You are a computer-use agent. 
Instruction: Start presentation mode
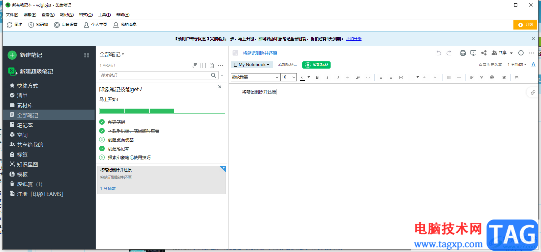pyautogui.click(x=473, y=53)
